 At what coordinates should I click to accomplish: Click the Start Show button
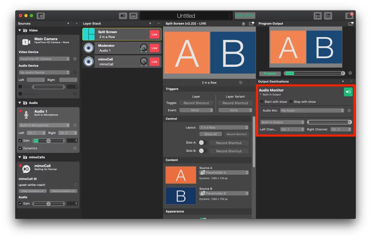(245, 16)
